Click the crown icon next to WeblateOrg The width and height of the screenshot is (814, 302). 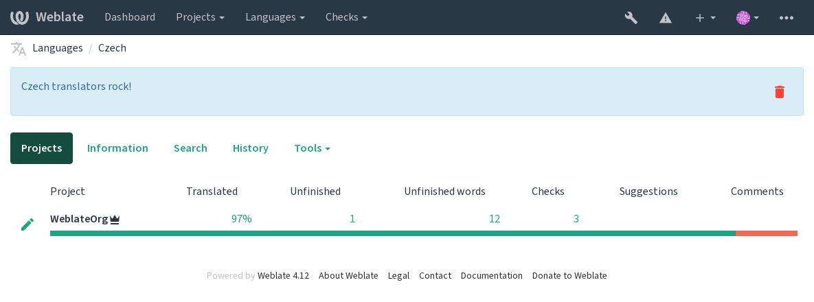click(x=115, y=220)
